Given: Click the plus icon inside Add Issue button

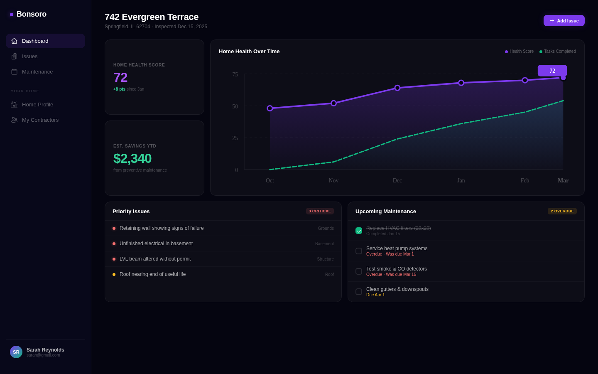Looking at the screenshot, I should click(x=552, y=20).
